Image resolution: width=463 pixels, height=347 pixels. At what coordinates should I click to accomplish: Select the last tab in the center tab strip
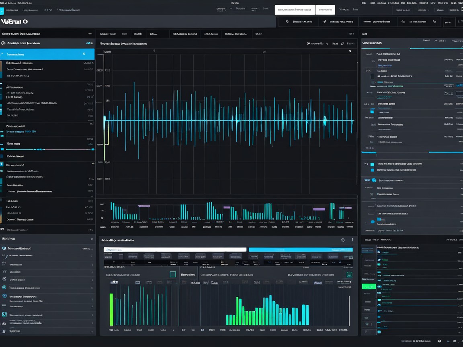[259, 34]
